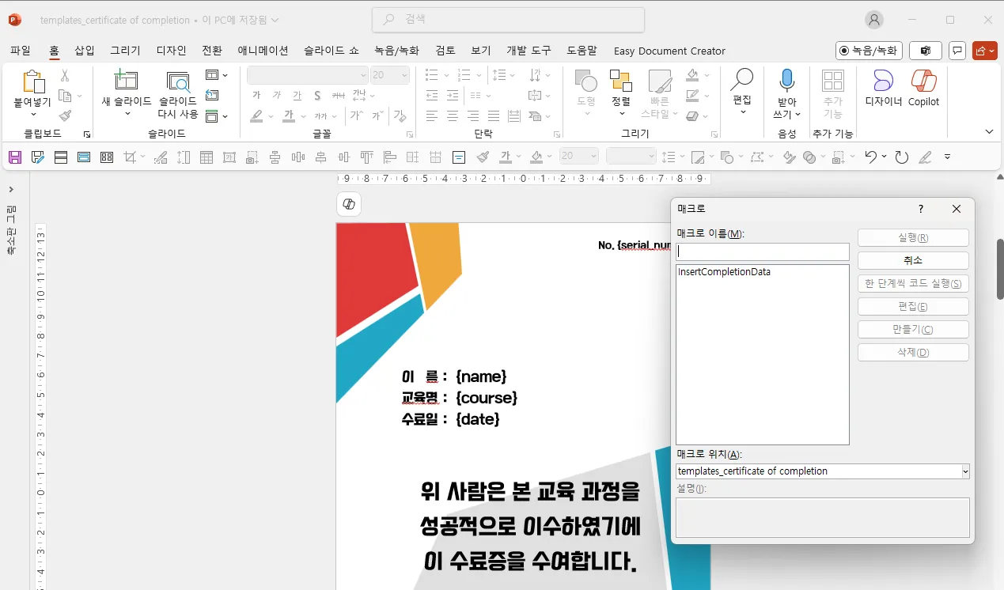Click the Undo arrow in quick toolbar

pos(870,157)
